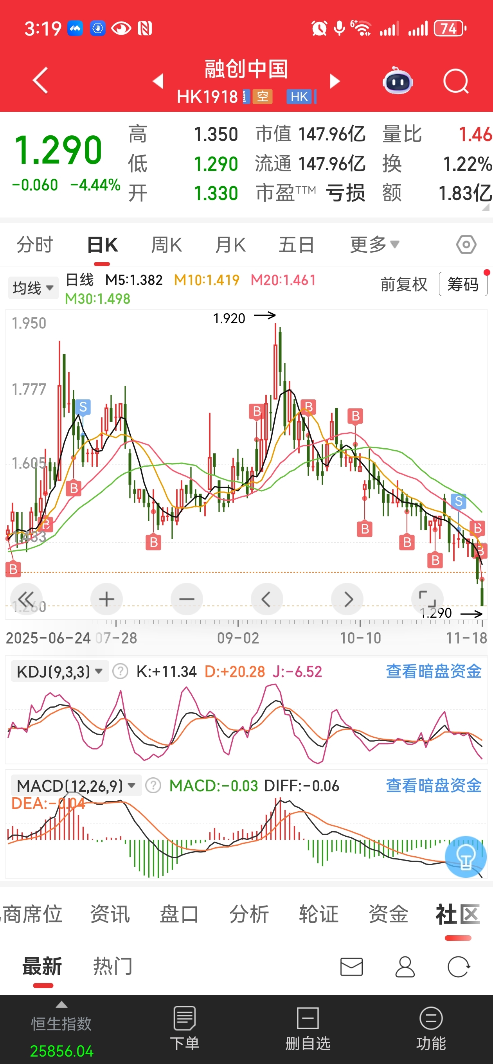Open user profile icon in community

coord(405,967)
